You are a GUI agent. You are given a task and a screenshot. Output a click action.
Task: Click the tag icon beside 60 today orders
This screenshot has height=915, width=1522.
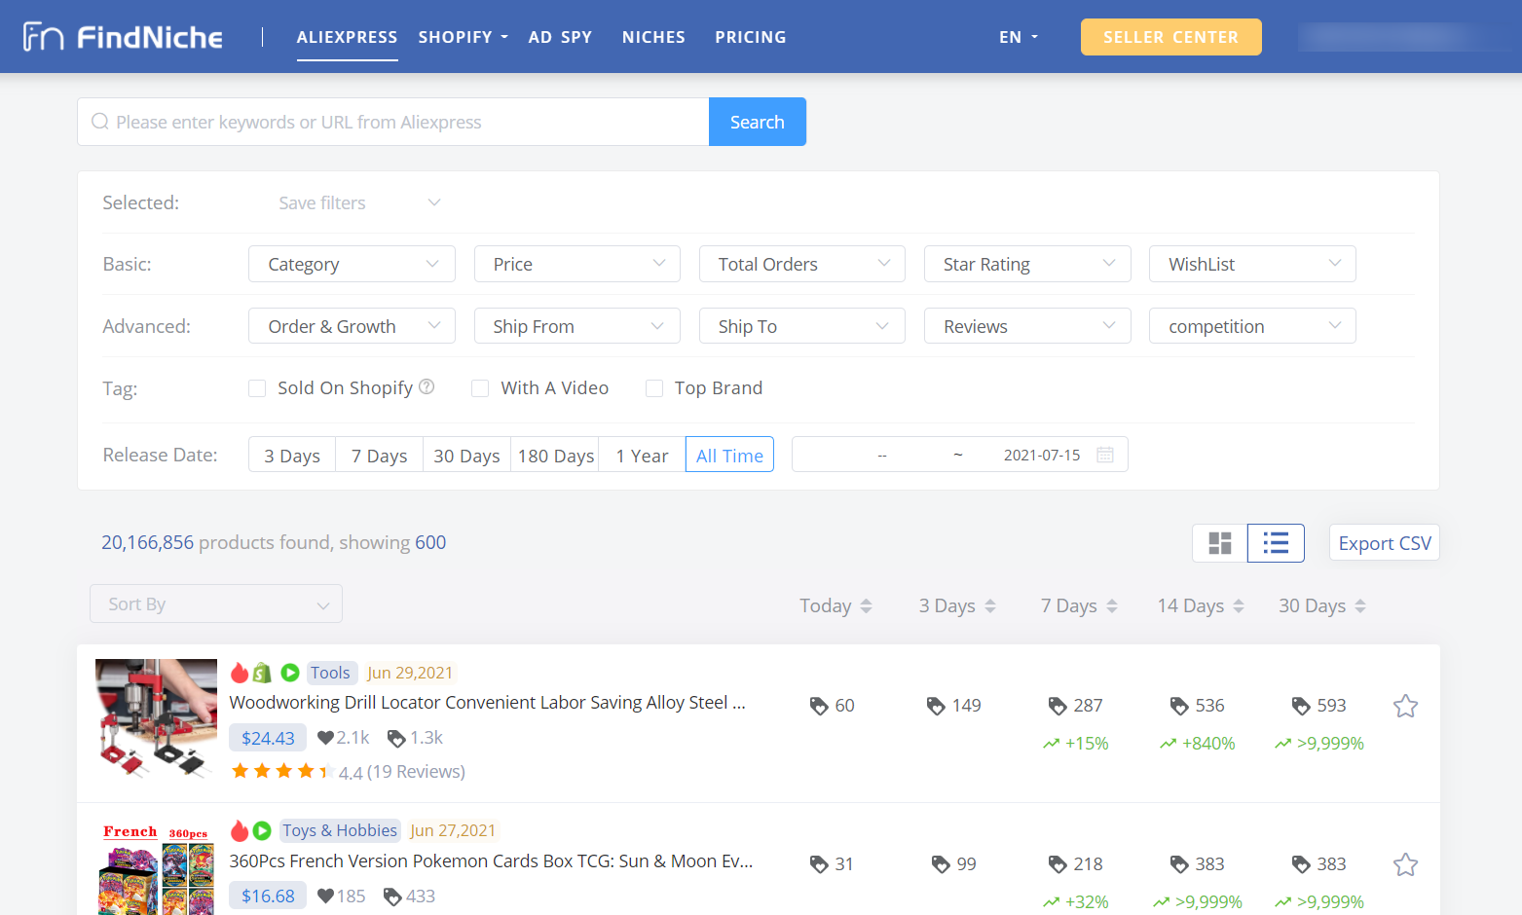pos(819,706)
